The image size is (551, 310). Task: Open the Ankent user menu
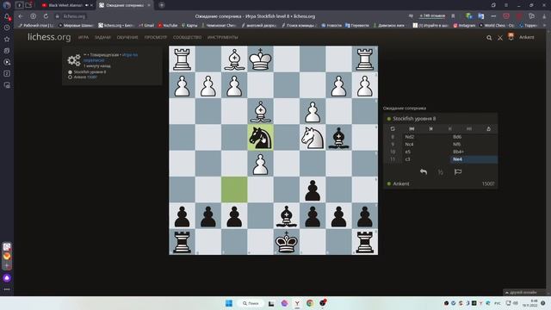(526, 37)
